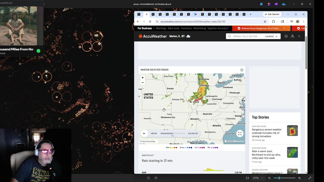Viewport: 324px width, 182px height.
Task: Click Marion, IL 81° current conditions
Action: [x=179, y=36]
